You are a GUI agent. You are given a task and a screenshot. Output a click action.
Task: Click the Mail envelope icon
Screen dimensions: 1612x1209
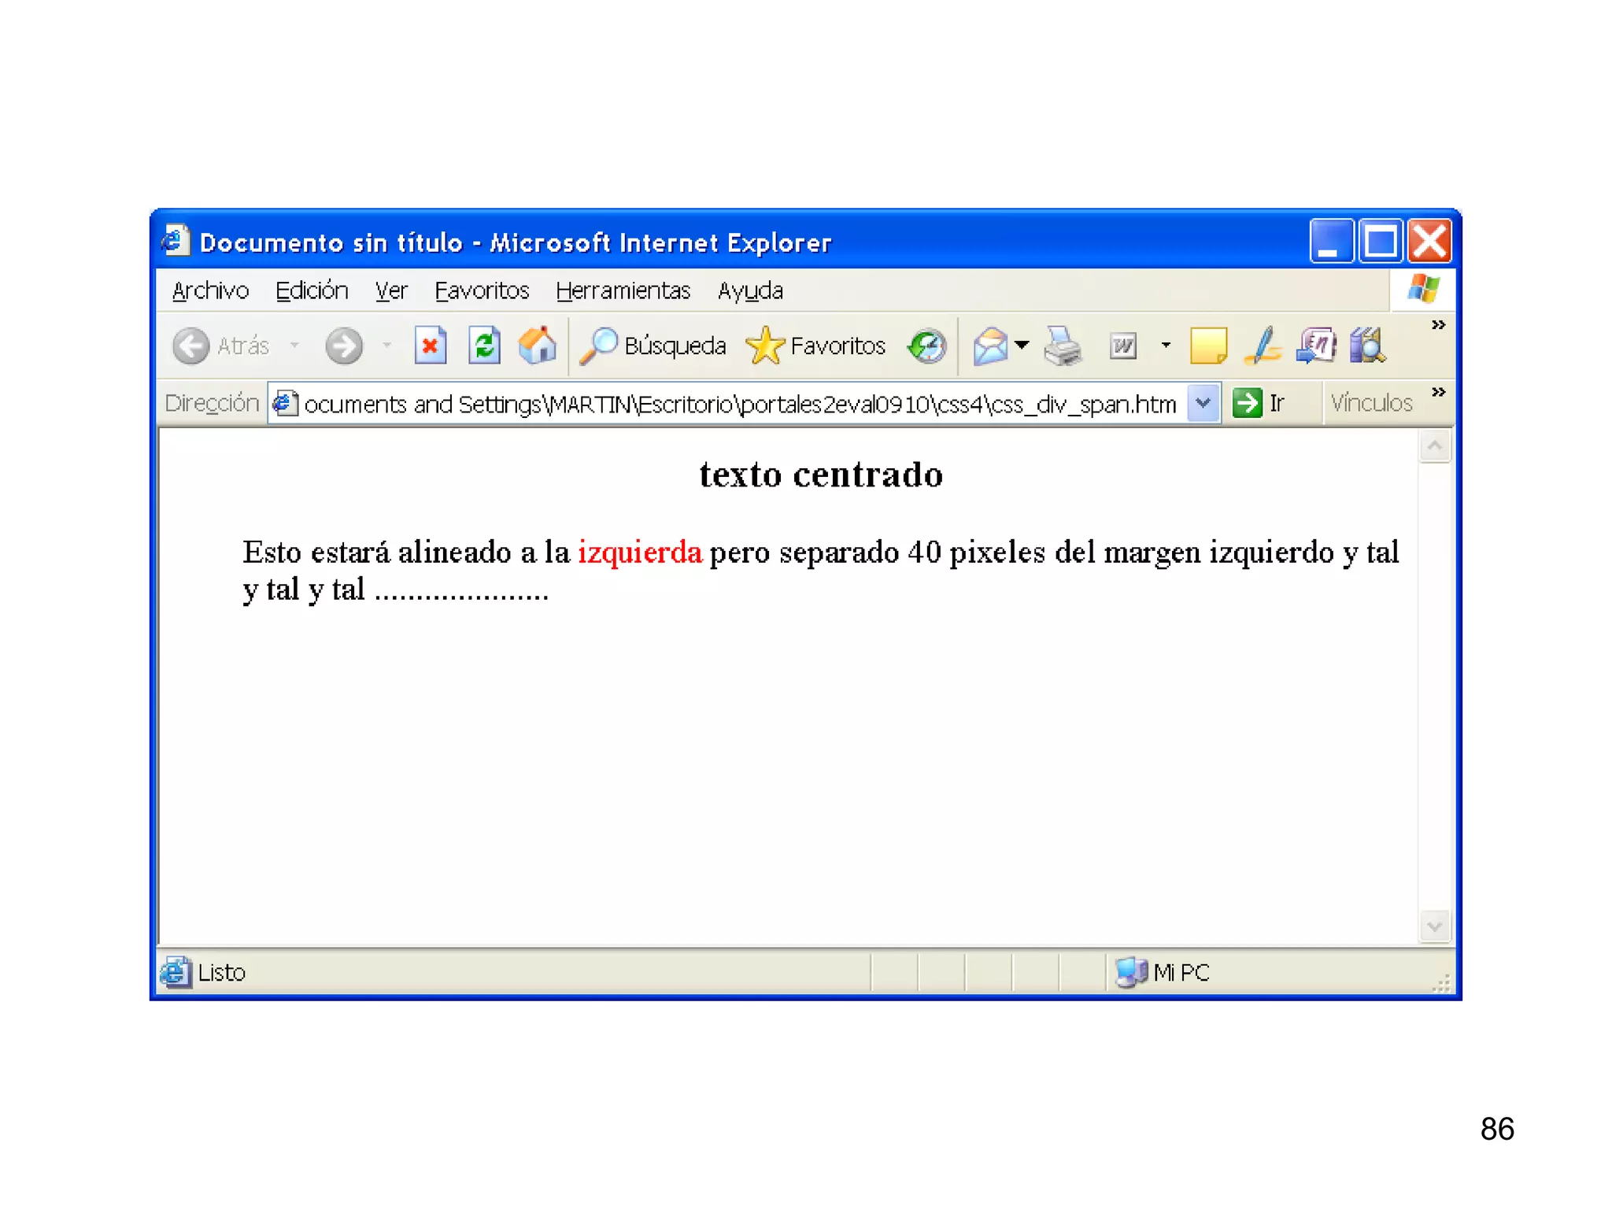tap(990, 346)
